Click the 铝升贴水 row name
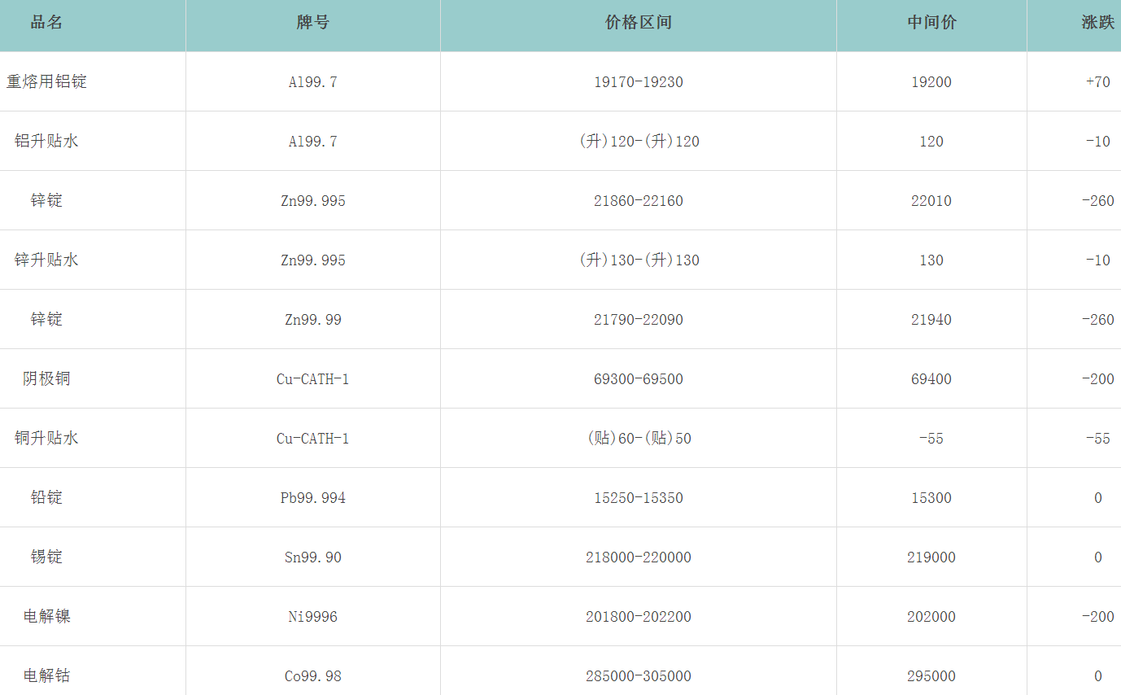The width and height of the screenshot is (1121, 695). click(46, 142)
